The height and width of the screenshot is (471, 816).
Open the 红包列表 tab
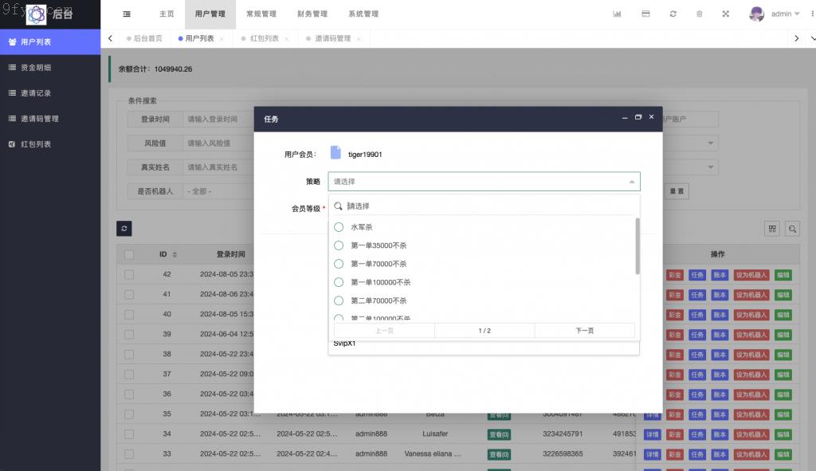click(265, 38)
